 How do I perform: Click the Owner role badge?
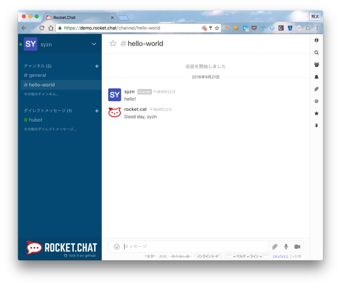145,92
